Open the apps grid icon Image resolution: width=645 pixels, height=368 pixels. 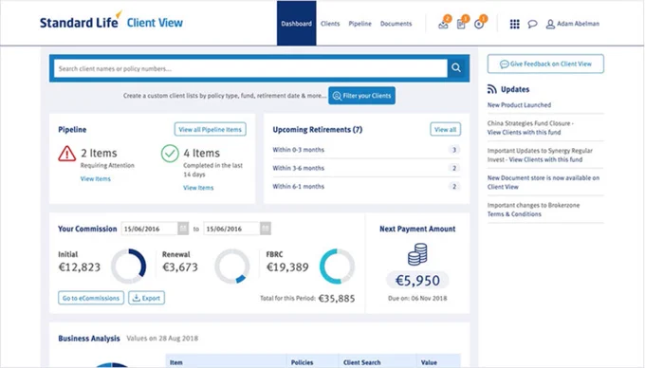coord(514,24)
